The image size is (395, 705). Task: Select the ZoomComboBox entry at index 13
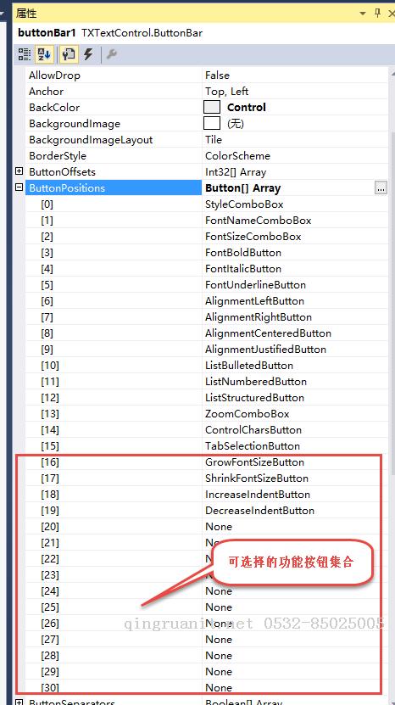tap(248, 414)
